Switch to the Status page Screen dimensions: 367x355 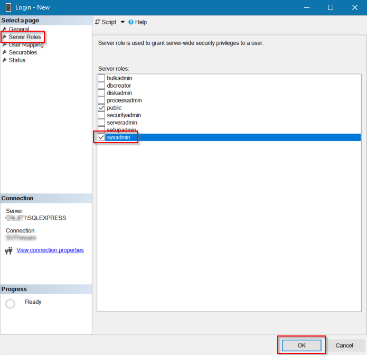point(17,60)
